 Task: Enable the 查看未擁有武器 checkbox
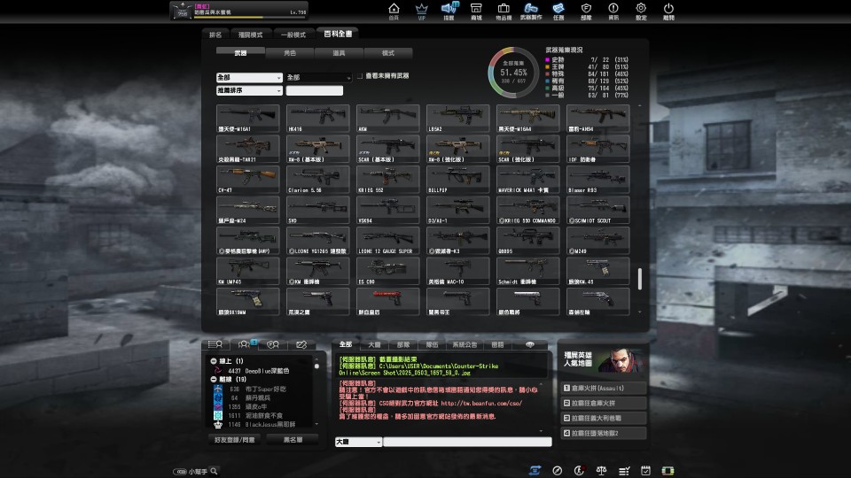[x=360, y=76]
